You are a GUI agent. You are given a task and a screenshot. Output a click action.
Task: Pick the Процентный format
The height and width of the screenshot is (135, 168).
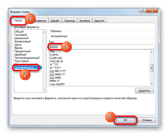pyautogui.click(x=23, y=51)
